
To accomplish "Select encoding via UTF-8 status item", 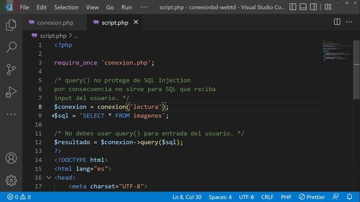I will pyautogui.click(x=246, y=197).
